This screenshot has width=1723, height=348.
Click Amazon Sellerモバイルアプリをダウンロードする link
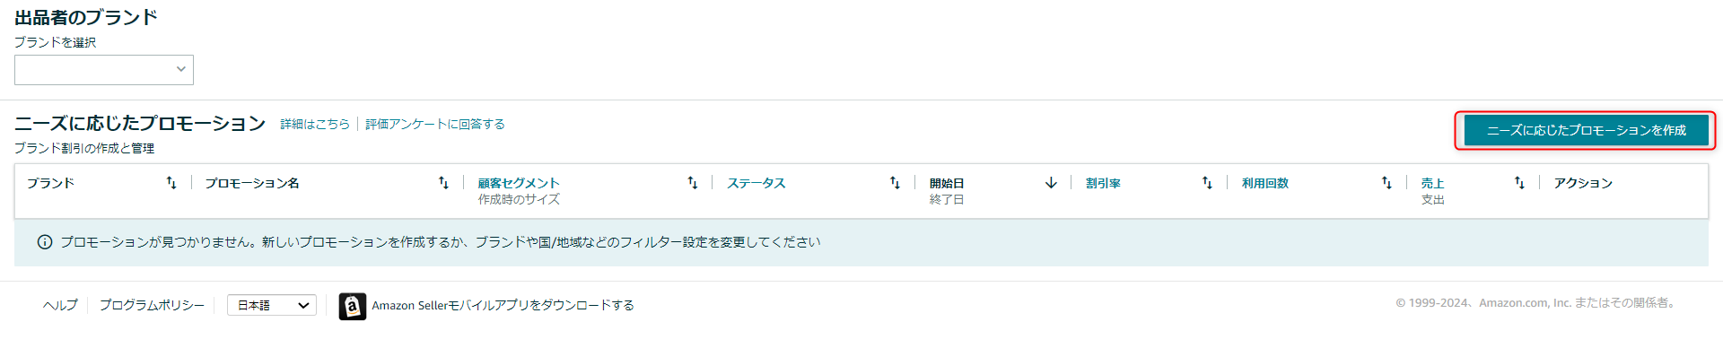click(503, 306)
